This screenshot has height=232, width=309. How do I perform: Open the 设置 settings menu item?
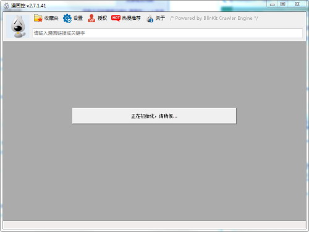tap(78, 18)
